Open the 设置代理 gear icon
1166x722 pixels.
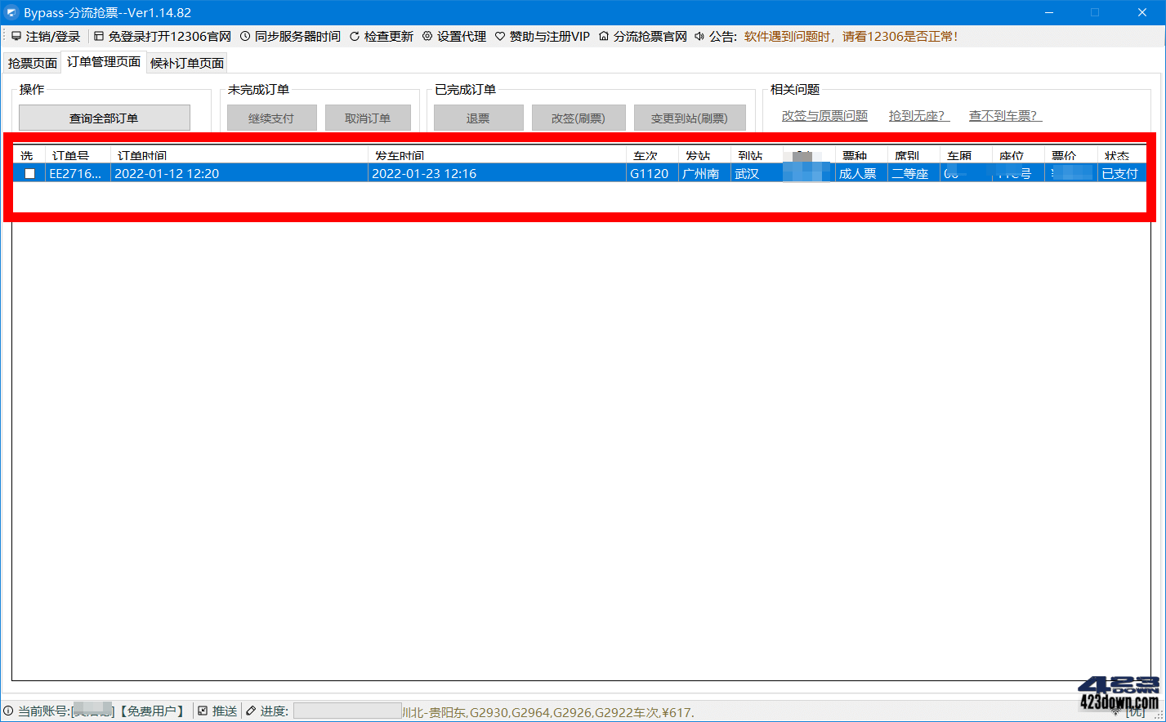coord(427,36)
